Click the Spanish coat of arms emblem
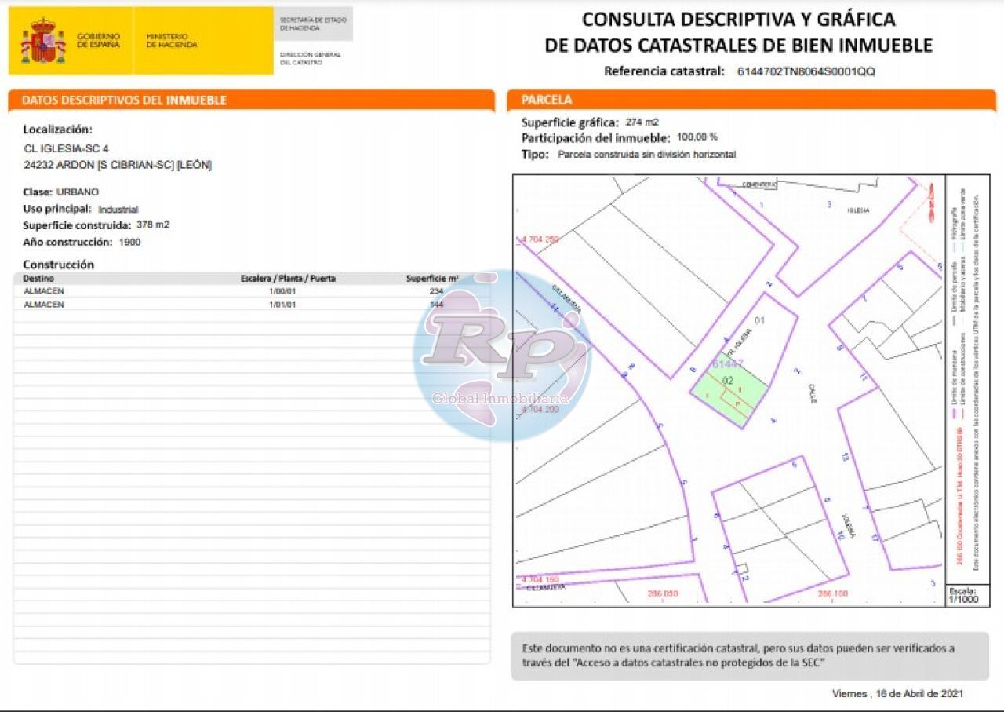Viewport: 1004px width, 712px height. pyautogui.click(x=43, y=42)
